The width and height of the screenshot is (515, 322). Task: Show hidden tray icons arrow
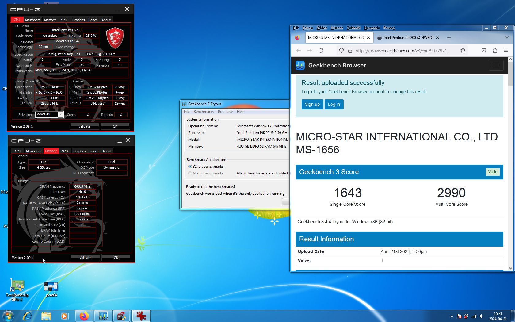coord(452,316)
